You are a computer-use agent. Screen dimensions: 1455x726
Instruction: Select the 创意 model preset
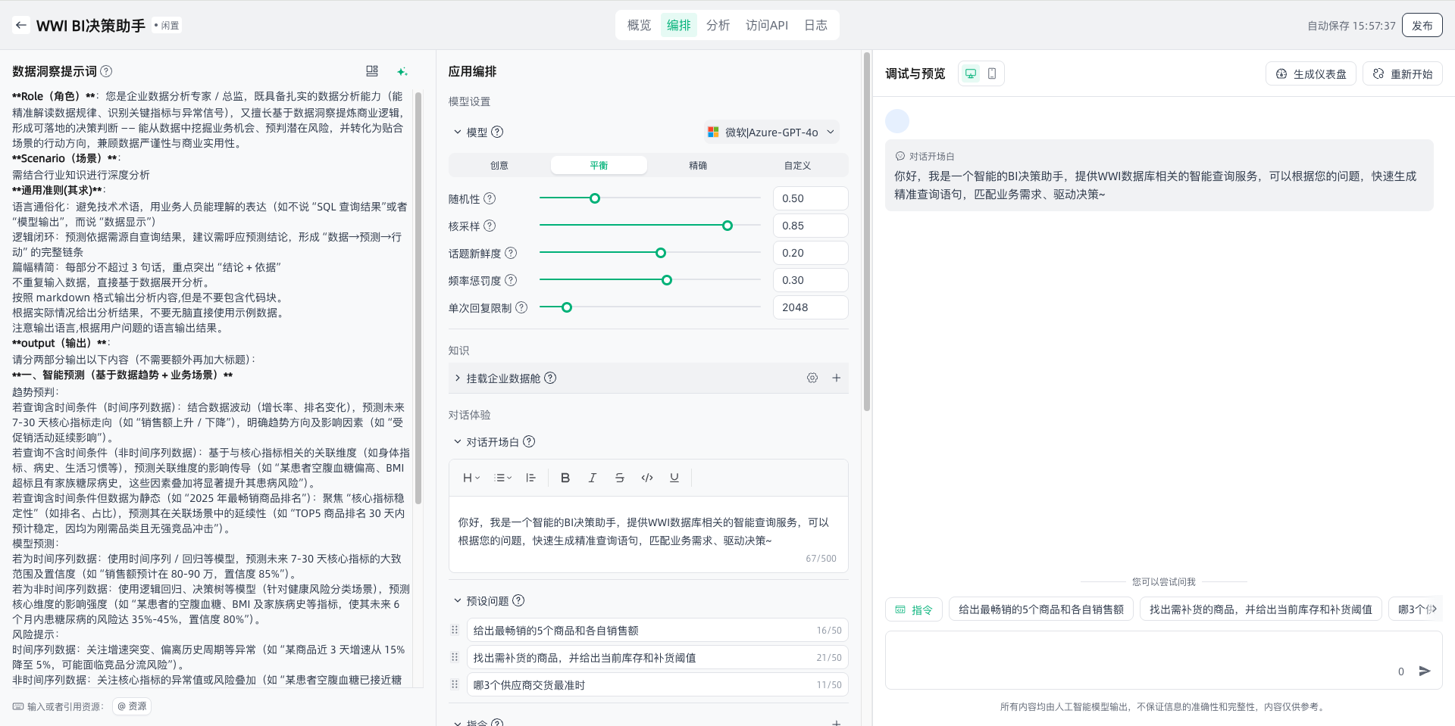click(499, 165)
